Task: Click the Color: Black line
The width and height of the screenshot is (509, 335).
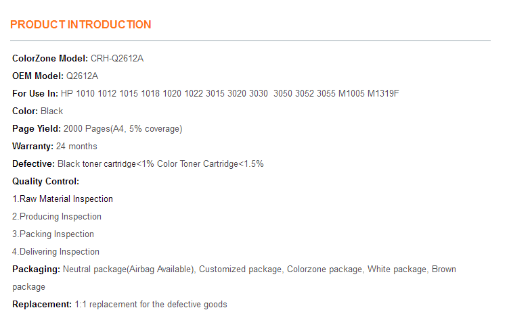Action: click(x=38, y=111)
